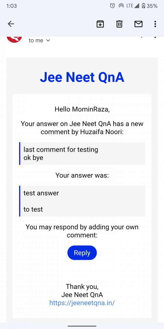Tap the 1:03 clock in the status bar
Image resolution: width=164 pixels, height=329 pixels.
coord(11,6)
